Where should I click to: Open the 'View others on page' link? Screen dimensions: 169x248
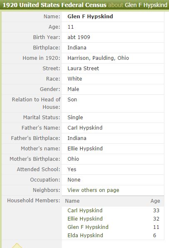click(x=93, y=190)
